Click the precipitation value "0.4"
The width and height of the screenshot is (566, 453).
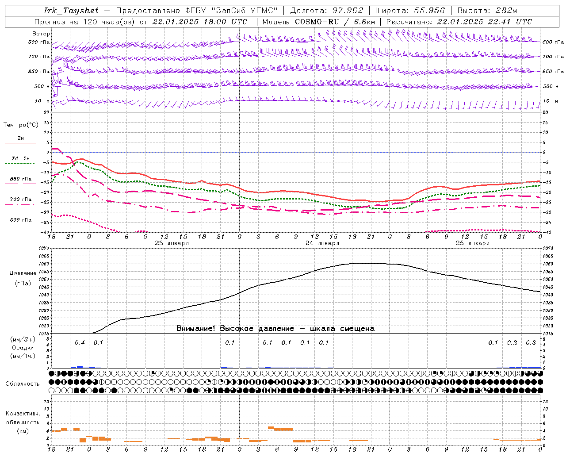80,342
